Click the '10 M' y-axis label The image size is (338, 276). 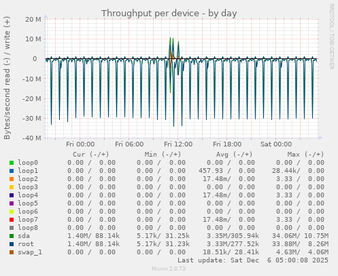[x=33, y=39]
